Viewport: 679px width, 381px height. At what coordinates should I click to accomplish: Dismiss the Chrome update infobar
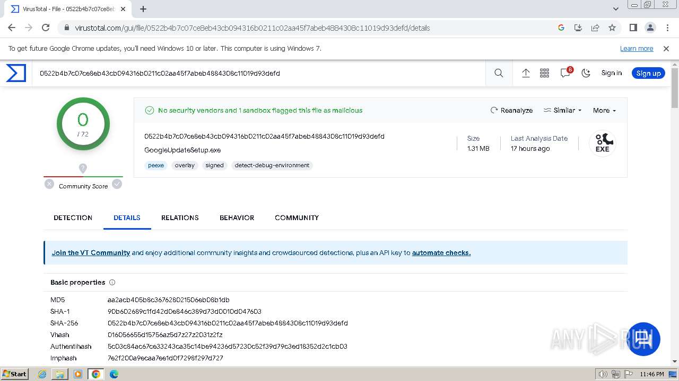pos(666,49)
